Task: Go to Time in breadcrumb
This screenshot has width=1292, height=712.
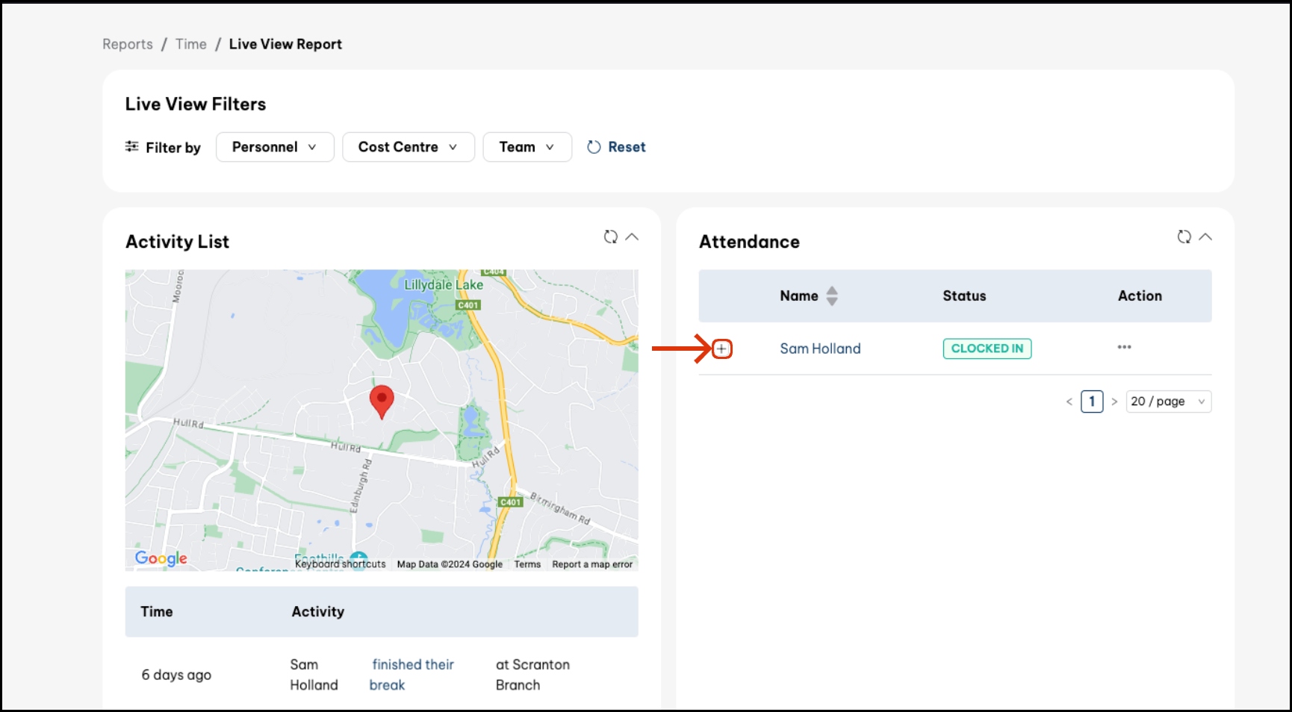Action: point(191,44)
